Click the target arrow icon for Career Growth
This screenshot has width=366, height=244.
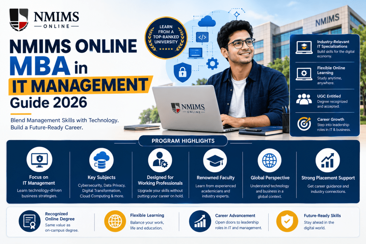304,124
